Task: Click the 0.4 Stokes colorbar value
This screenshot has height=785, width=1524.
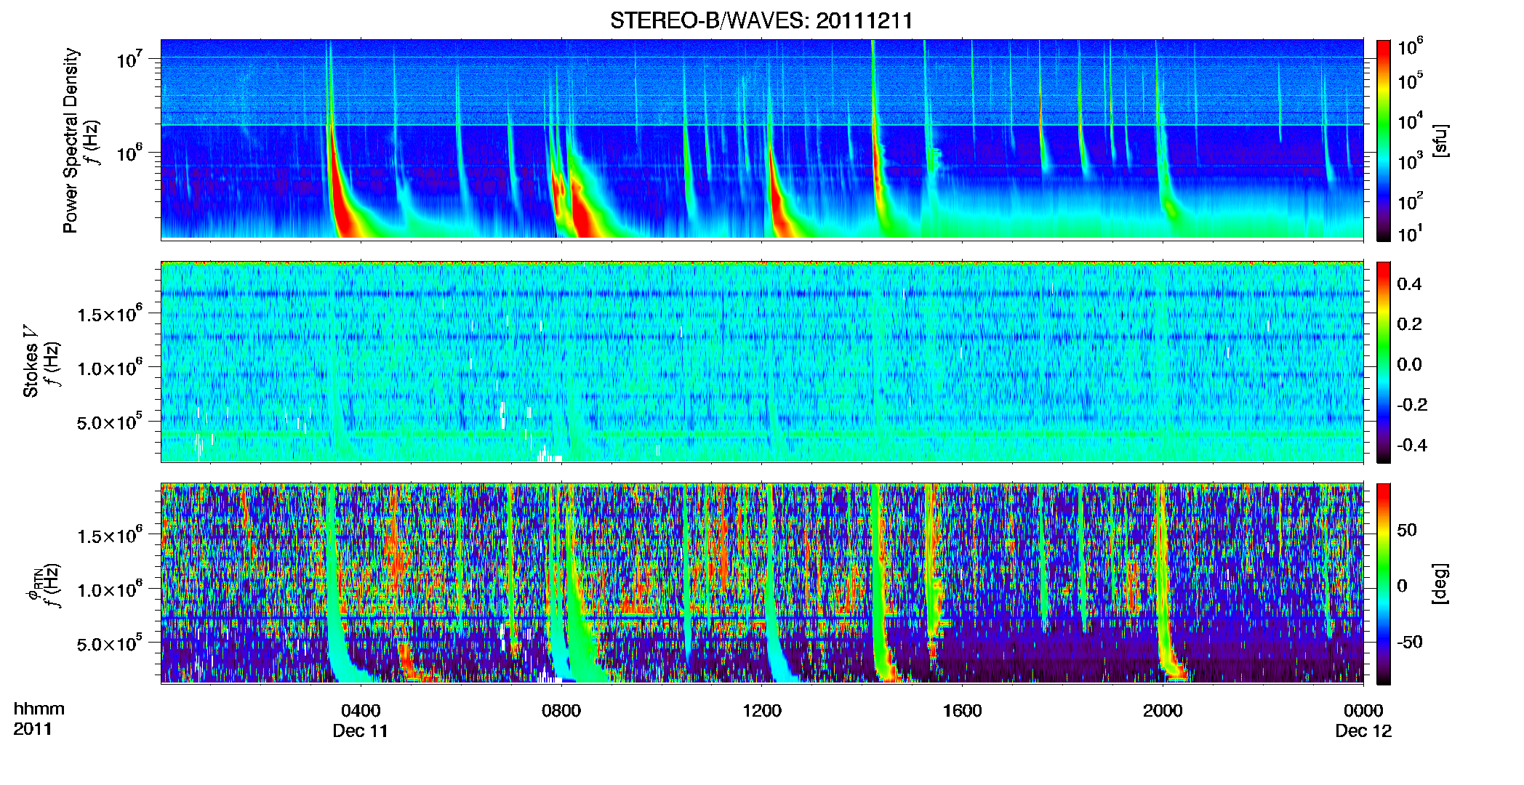Action: tap(1409, 283)
